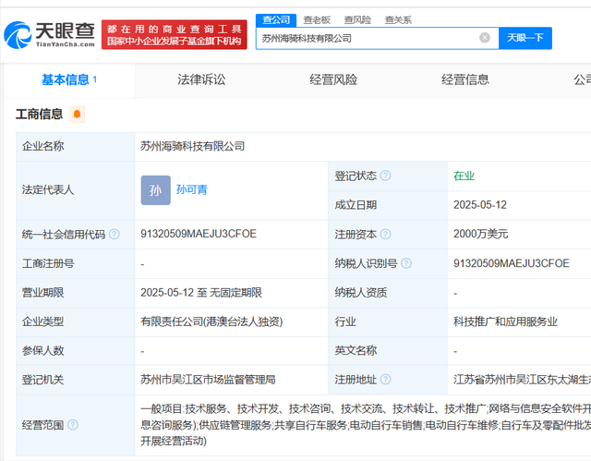Click help icon next to 登记状态
591x461 pixels.
click(x=386, y=176)
